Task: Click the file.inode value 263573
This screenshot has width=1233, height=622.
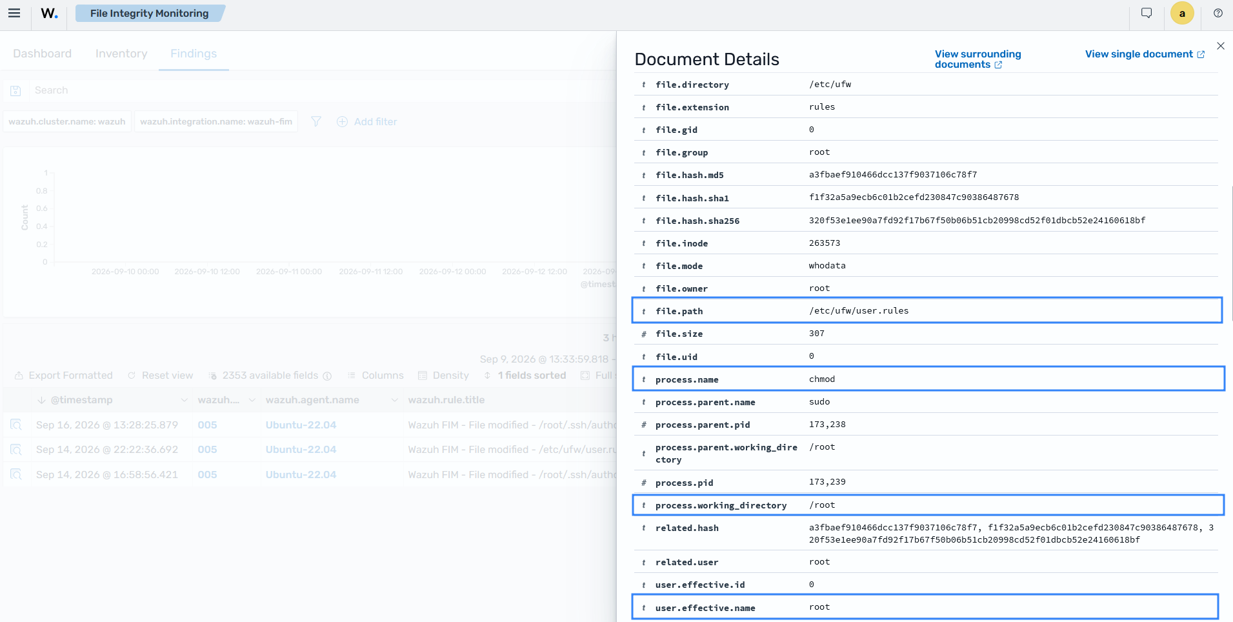Action: (x=825, y=243)
